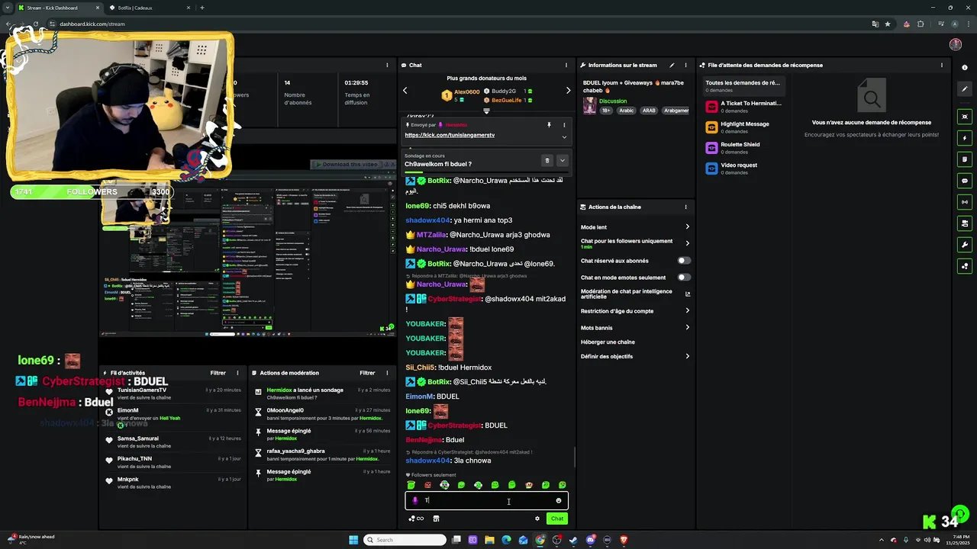
Task: Open Actions de modération three-dot menu
Action: (387, 373)
